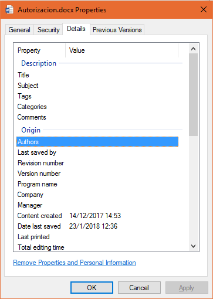Switch to the General tab
Viewport: 213px width, 299px height.
point(19,30)
